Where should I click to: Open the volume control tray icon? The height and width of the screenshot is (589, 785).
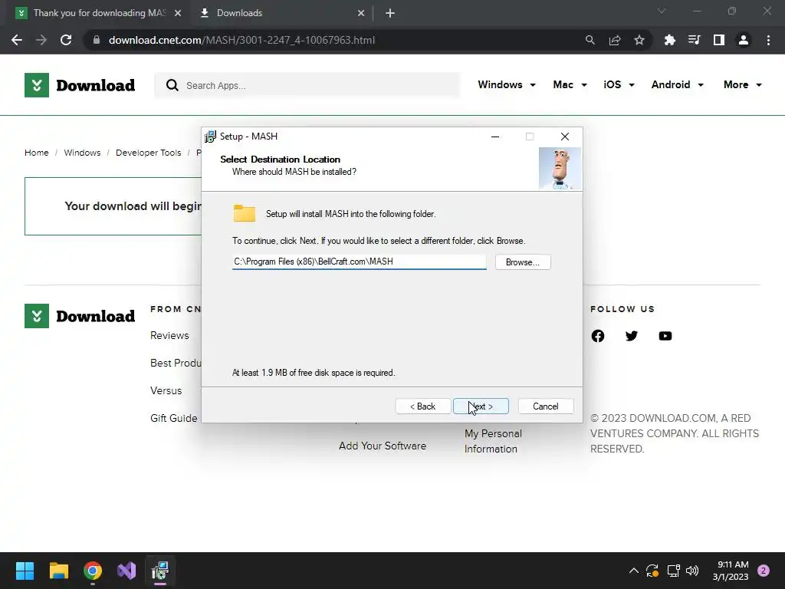(692, 571)
